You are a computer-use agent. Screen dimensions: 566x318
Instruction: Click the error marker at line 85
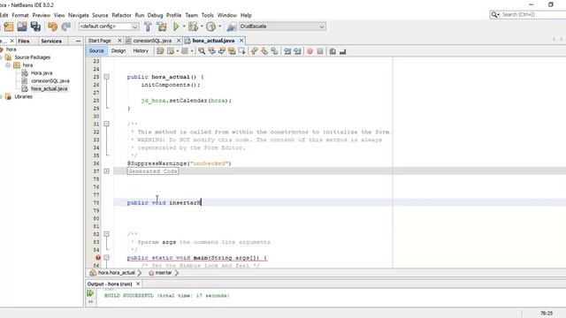pyautogui.click(x=98, y=257)
